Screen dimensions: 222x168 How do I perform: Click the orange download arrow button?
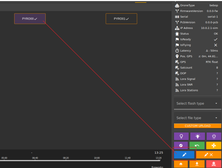point(197,164)
